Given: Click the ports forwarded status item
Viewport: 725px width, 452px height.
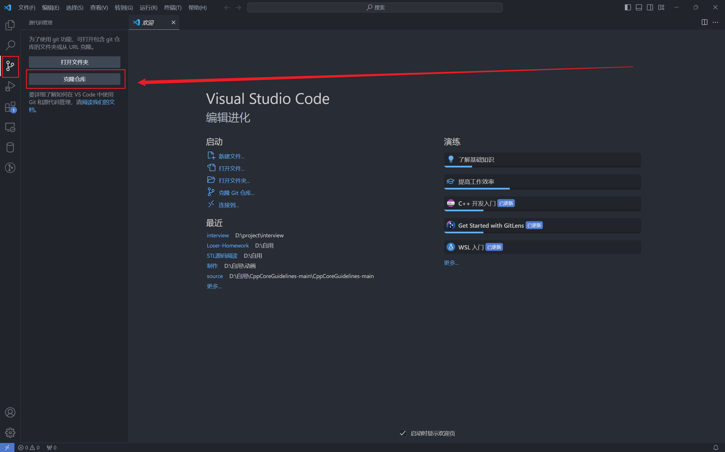Looking at the screenshot, I should pos(52,447).
